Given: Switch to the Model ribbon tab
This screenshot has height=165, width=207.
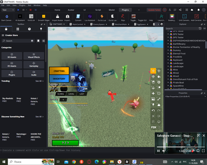Looking at the screenshot, I should point(112,10).
